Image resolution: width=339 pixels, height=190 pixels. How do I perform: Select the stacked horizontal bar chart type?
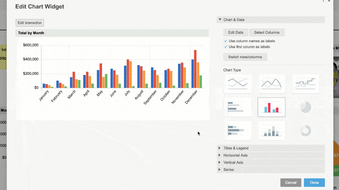tap(238, 131)
